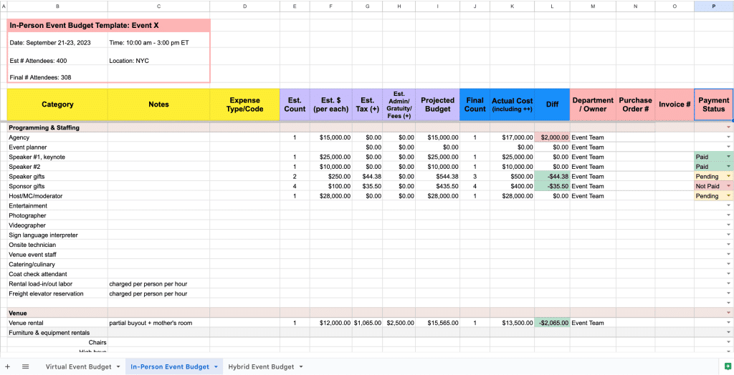The width and height of the screenshot is (734, 375).
Task: Click the $28,000.00 projected budget cell
Action: pyautogui.click(x=437, y=196)
